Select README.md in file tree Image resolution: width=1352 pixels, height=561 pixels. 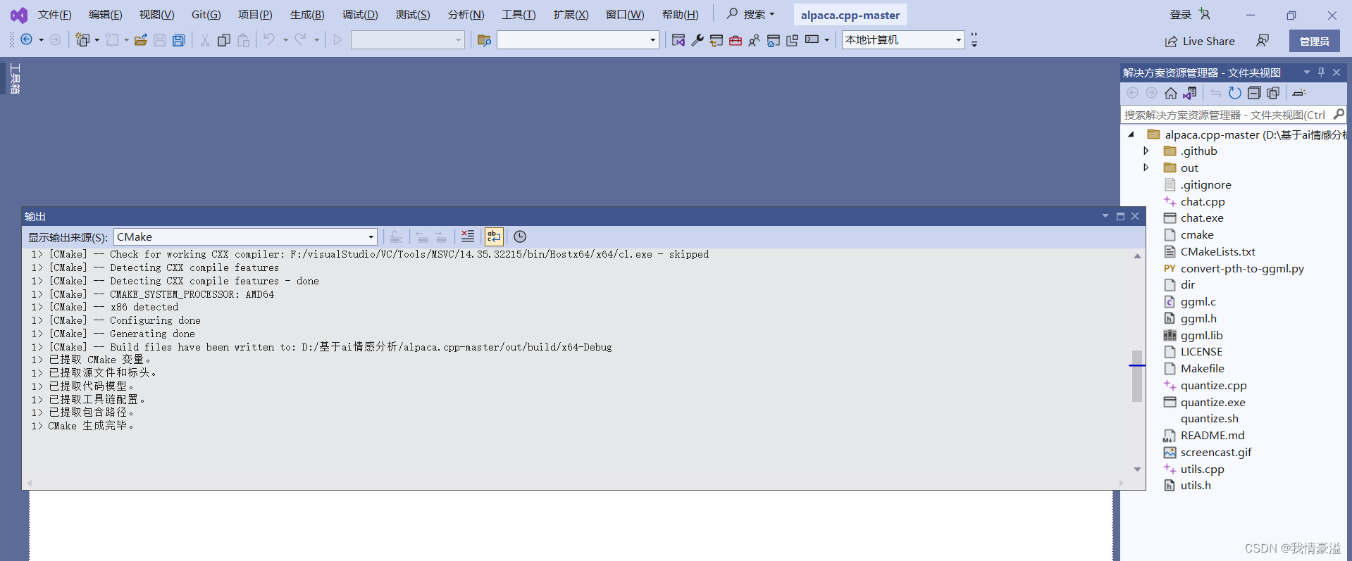point(1213,435)
